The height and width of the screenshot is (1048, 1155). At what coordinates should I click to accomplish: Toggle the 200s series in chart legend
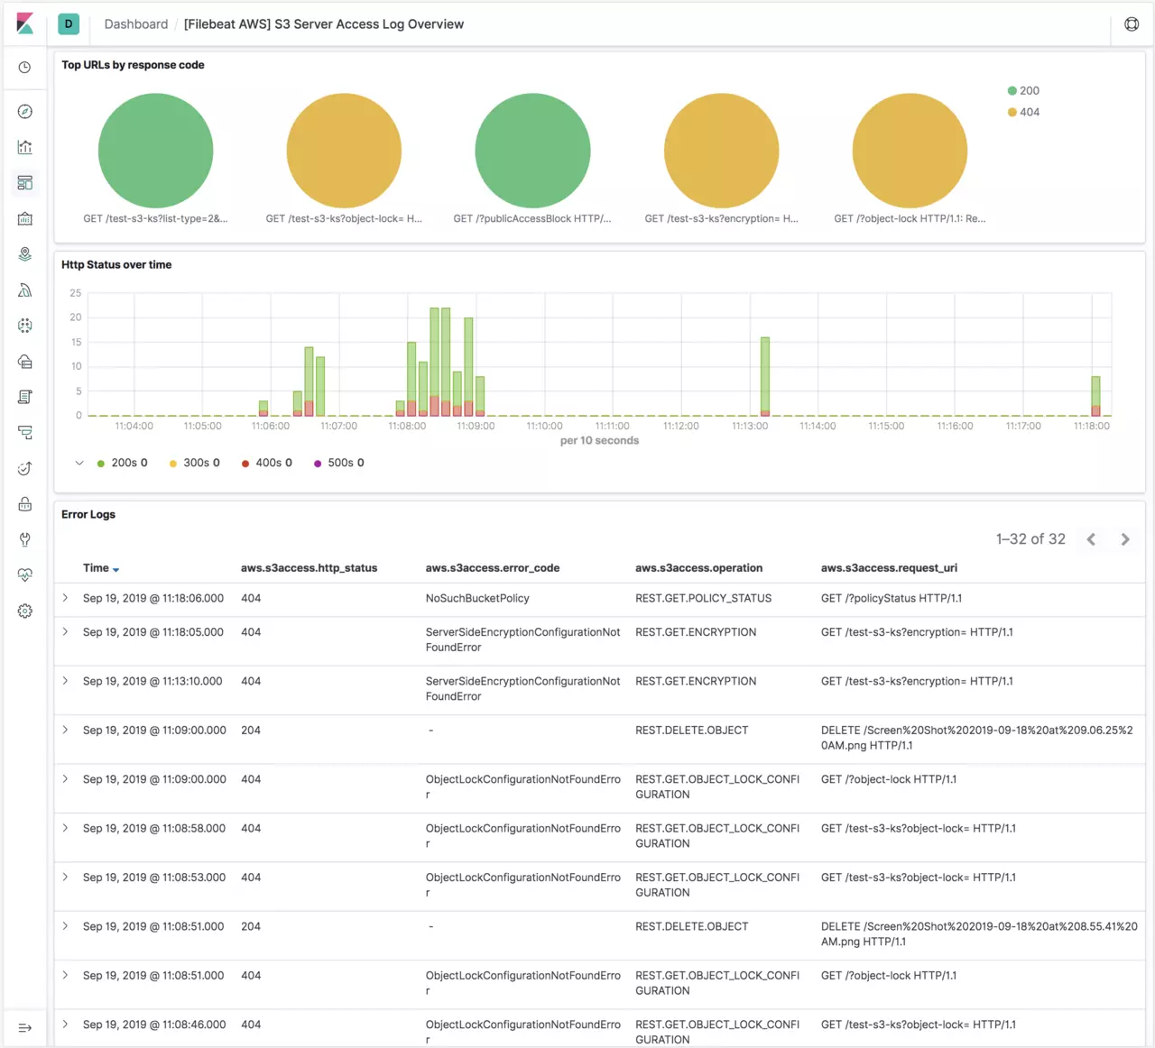coord(121,463)
